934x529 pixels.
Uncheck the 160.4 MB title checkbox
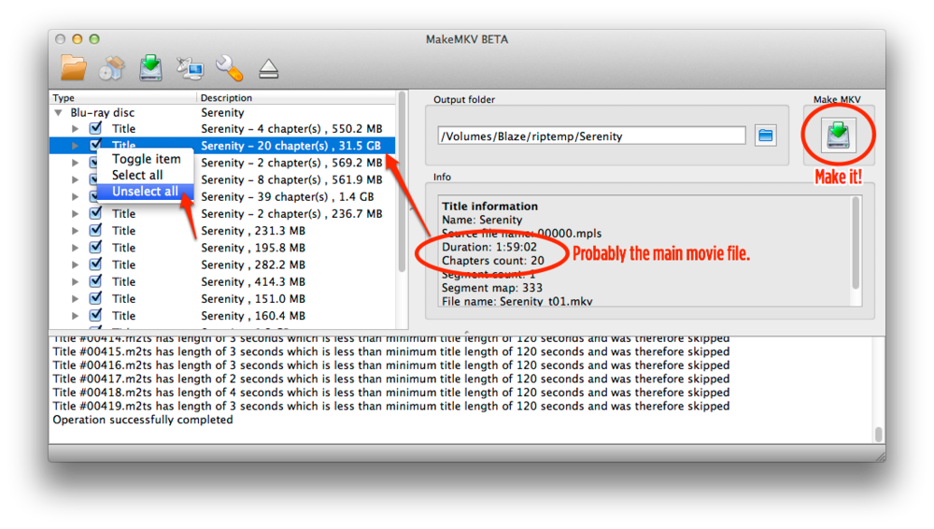pos(95,315)
